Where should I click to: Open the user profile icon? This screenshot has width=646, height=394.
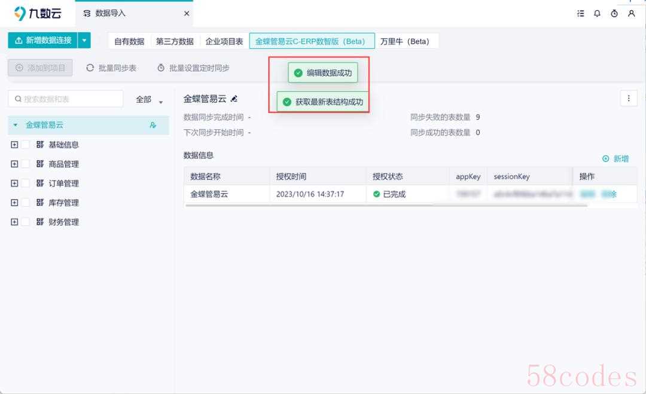tap(631, 14)
